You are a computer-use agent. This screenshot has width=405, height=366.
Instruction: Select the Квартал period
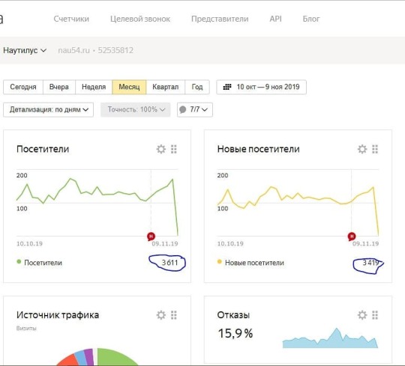pos(166,87)
